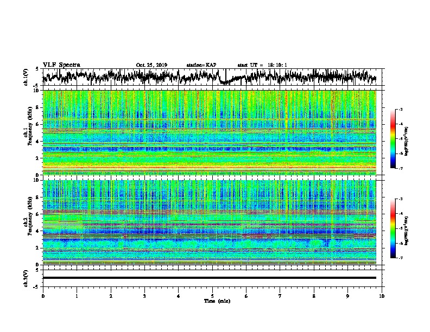
Task: Click the "VLF Spectra" title text
Action: coord(61,65)
